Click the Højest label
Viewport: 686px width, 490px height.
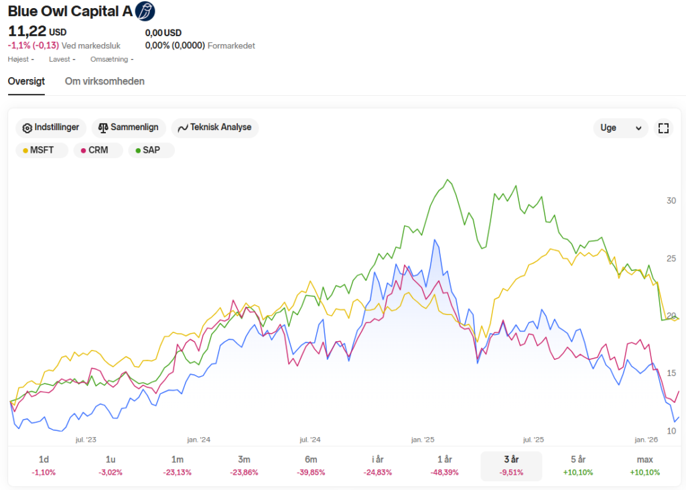pyautogui.click(x=18, y=59)
